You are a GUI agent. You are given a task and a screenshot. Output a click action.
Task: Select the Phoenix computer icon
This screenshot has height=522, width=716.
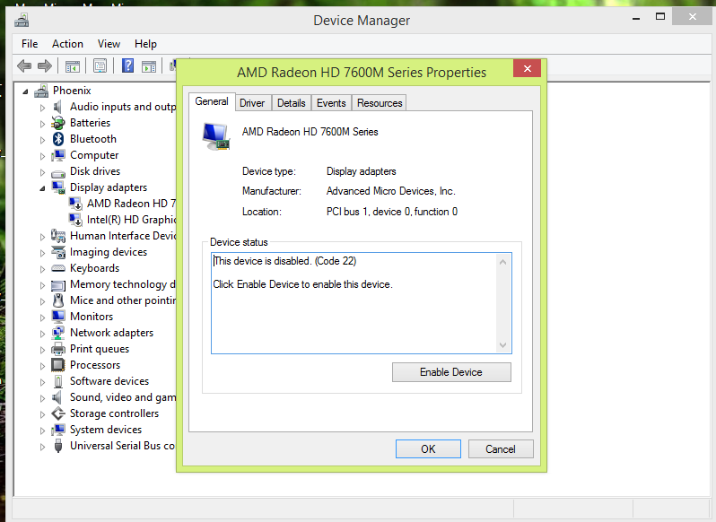[x=41, y=91]
